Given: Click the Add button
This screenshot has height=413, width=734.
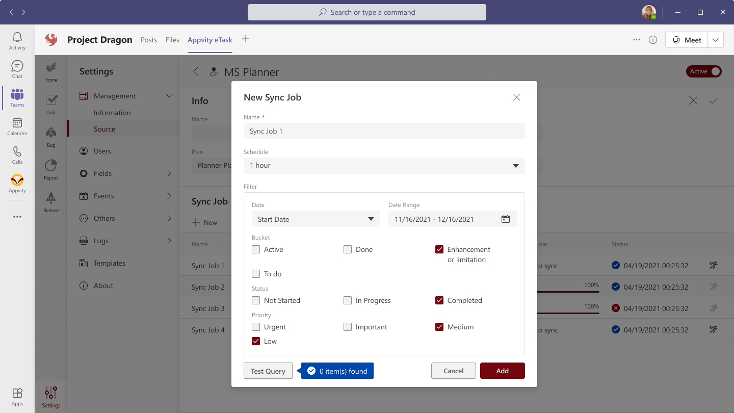Looking at the screenshot, I should (x=502, y=371).
